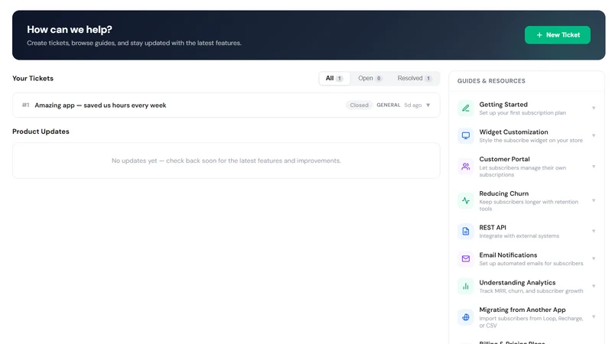The image size is (612, 344).
Task: Click the Widget Customization monitor icon
Action: tap(466, 136)
